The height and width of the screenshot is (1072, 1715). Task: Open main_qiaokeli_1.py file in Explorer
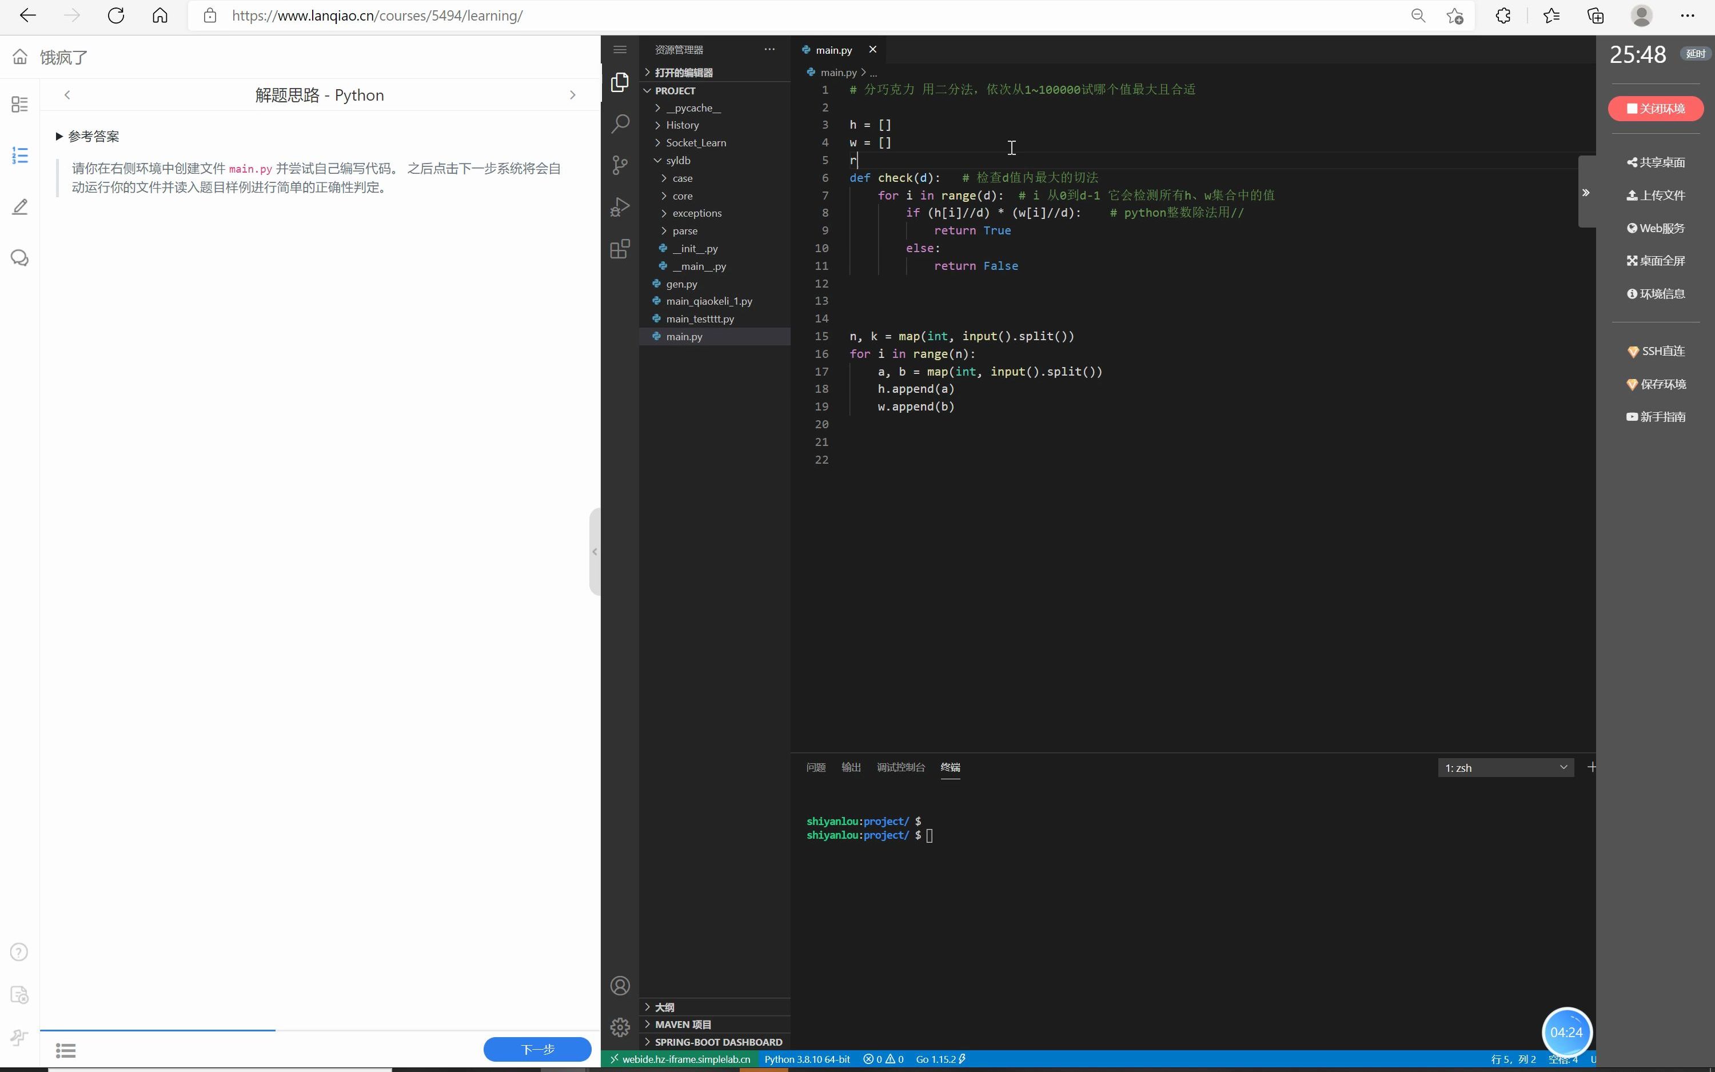709,301
